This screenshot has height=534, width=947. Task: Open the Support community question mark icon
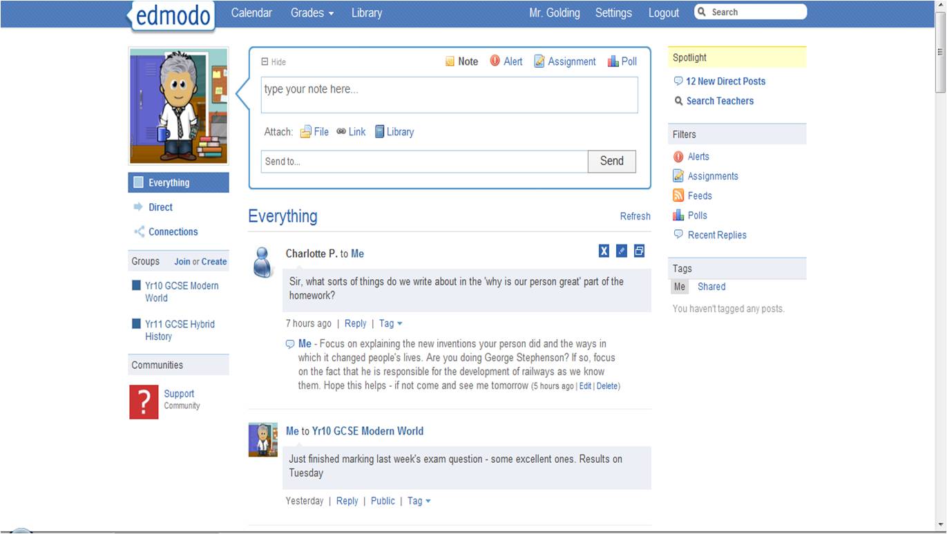click(x=144, y=402)
